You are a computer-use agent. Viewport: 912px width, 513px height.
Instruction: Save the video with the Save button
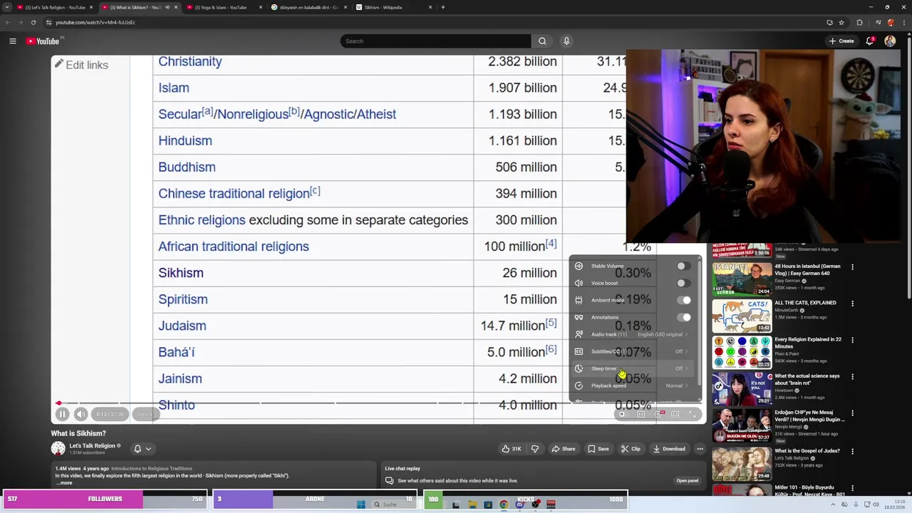[x=598, y=449]
